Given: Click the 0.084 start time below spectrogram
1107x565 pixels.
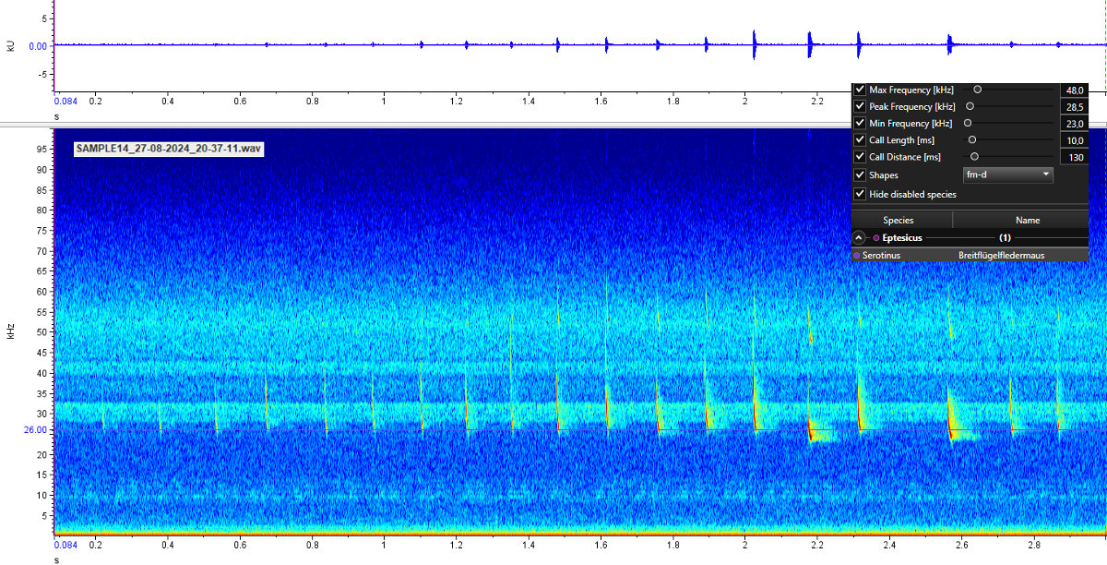Looking at the screenshot, I should [x=65, y=546].
